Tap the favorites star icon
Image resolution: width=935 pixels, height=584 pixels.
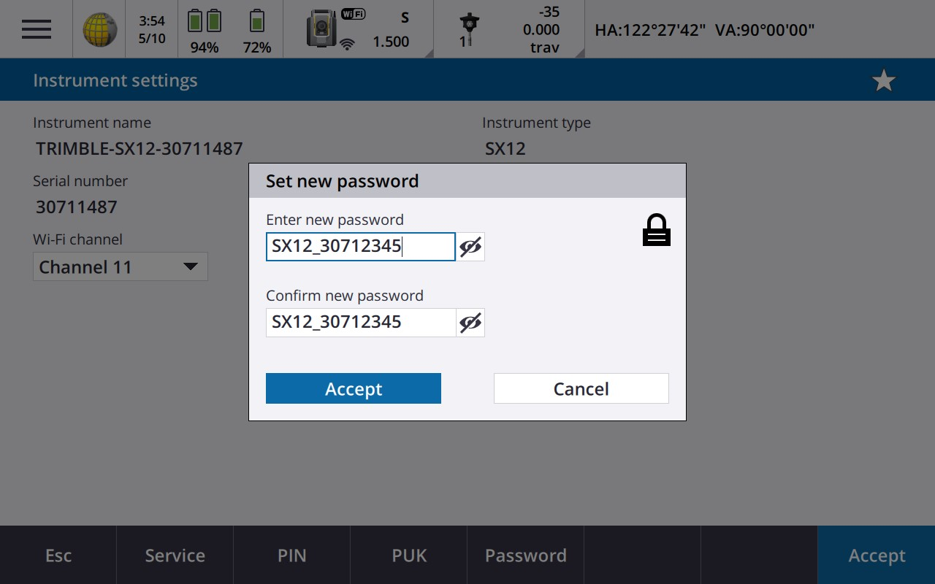[x=884, y=80]
